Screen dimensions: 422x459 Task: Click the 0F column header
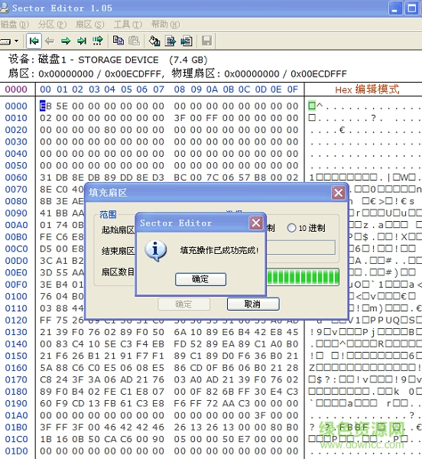(293, 89)
